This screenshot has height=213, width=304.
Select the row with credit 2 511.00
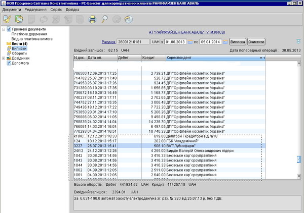coord(169,170)
